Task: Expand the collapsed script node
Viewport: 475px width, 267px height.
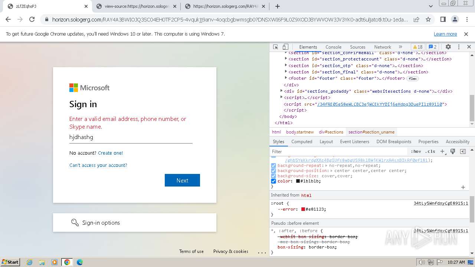Action: 281,97
